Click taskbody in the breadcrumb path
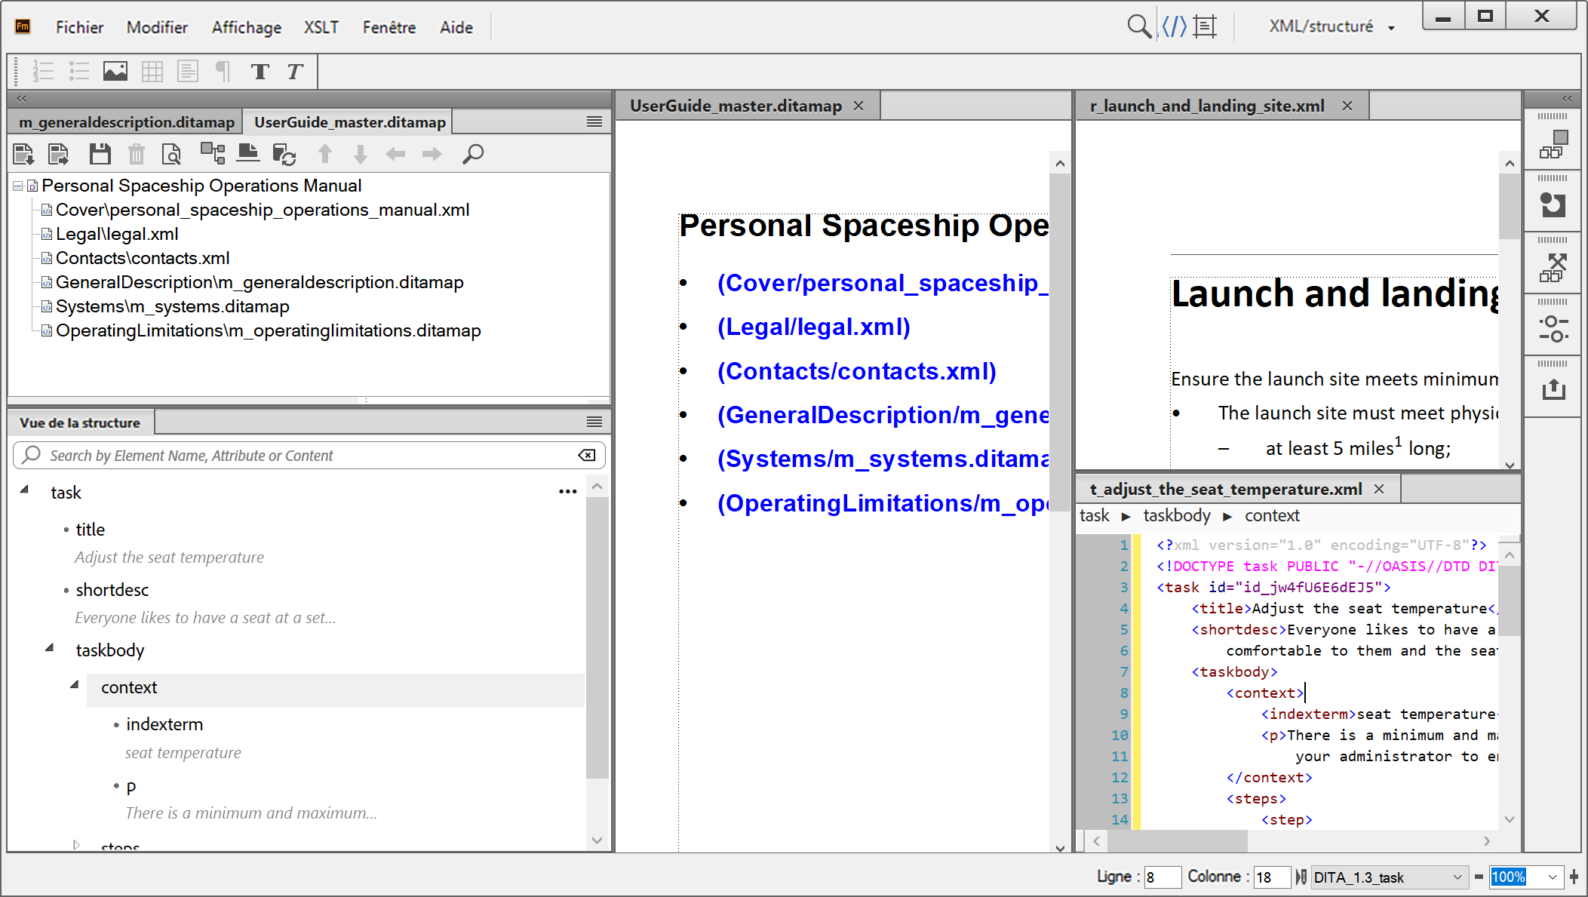 tap(1176, 516)
